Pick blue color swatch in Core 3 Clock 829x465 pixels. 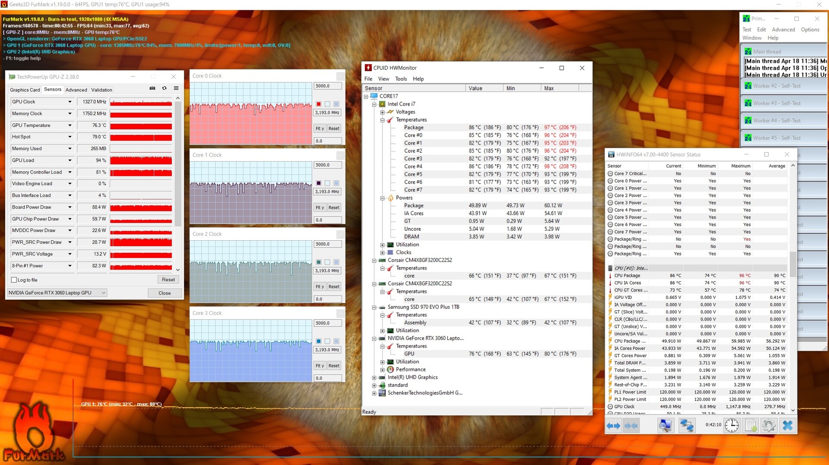click(319, 341)
